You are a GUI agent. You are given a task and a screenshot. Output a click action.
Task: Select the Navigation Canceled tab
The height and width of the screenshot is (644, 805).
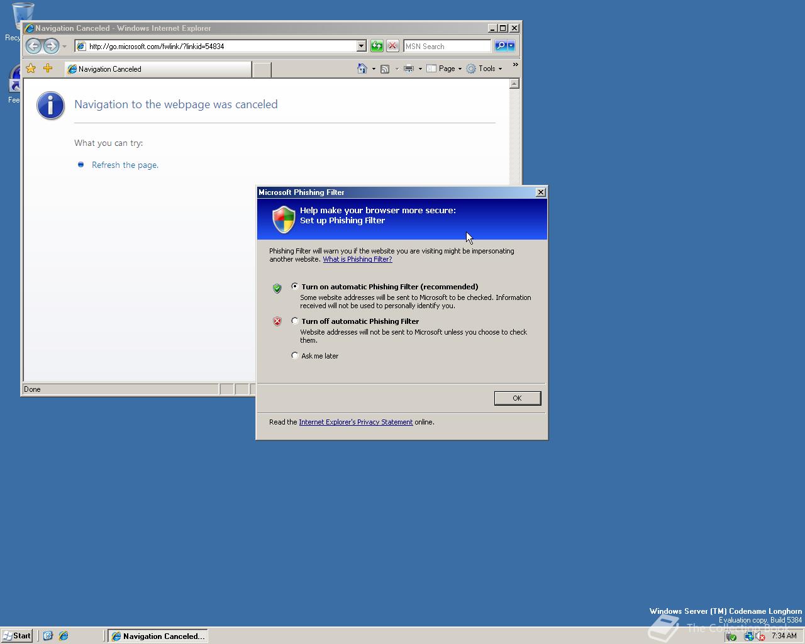[x=158, y=69]
